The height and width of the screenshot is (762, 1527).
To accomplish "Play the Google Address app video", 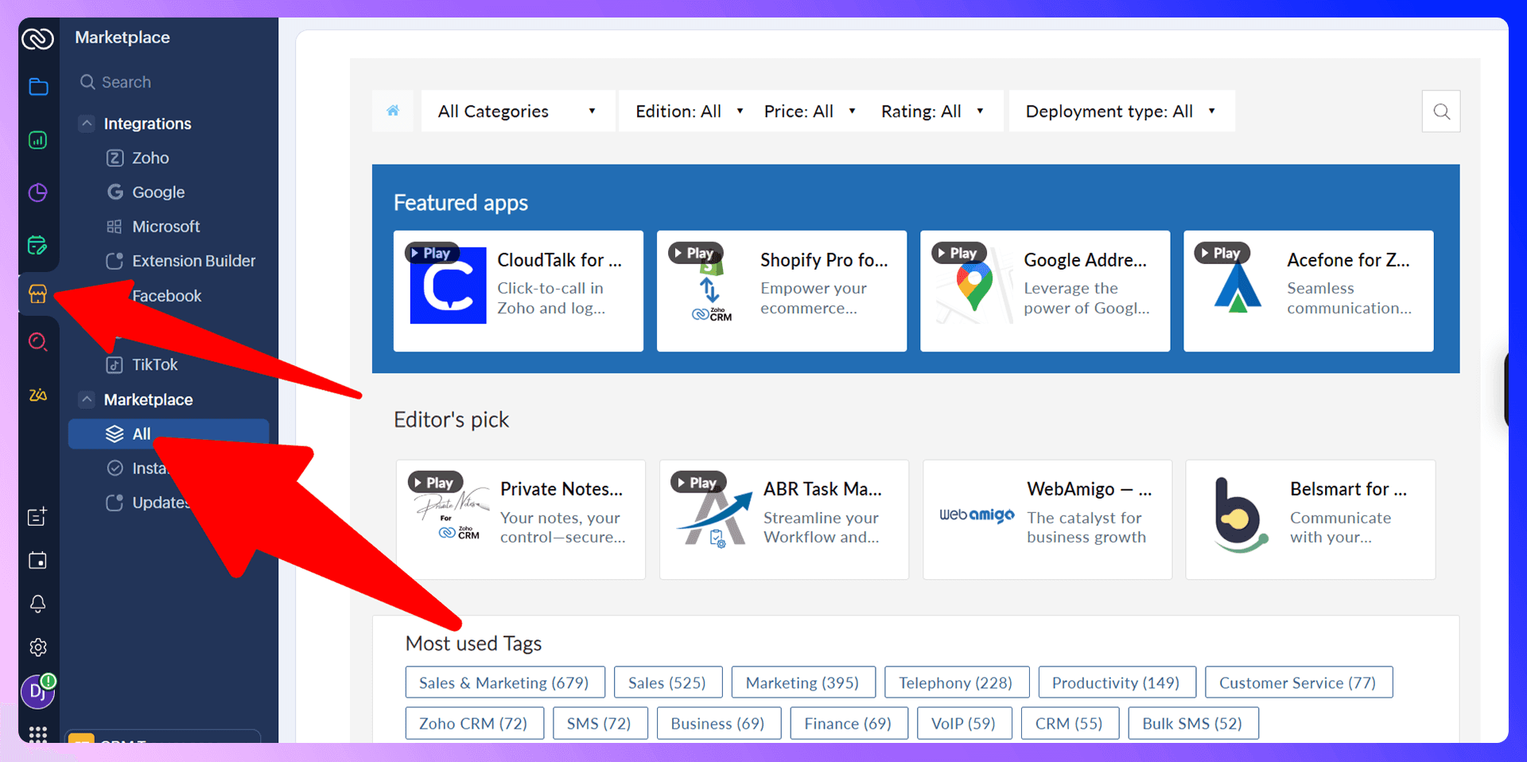I will tap(958, 253).
